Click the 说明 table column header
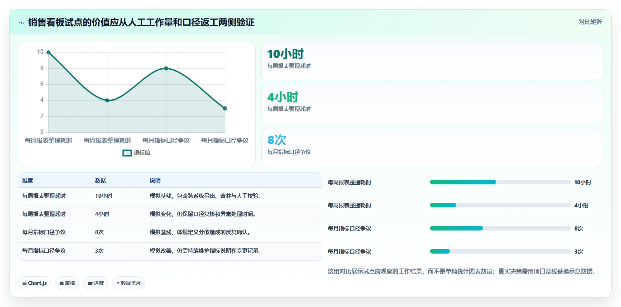 [155, 181]
